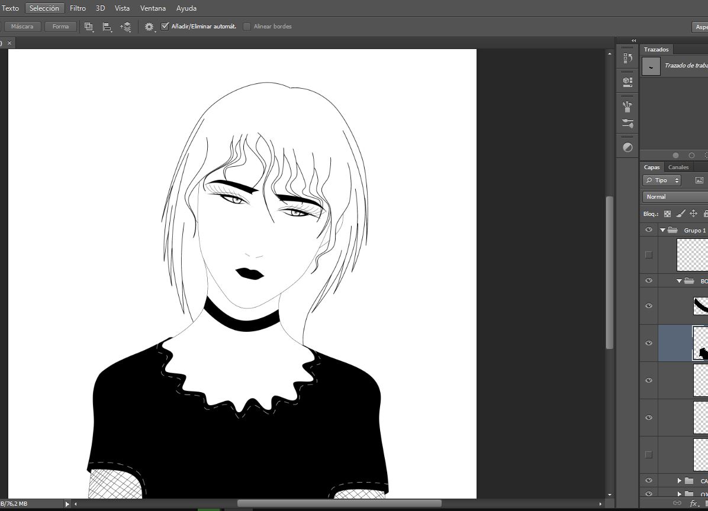Click the vertical canvas scrollbar thumb
The width and height of the screenshot is (708, 511).
(x=610, y=273)
